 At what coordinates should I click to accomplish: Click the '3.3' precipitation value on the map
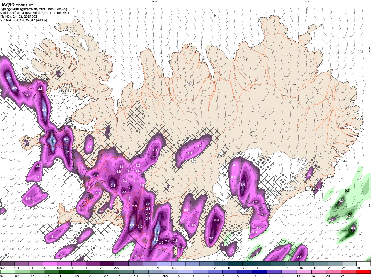113,186
